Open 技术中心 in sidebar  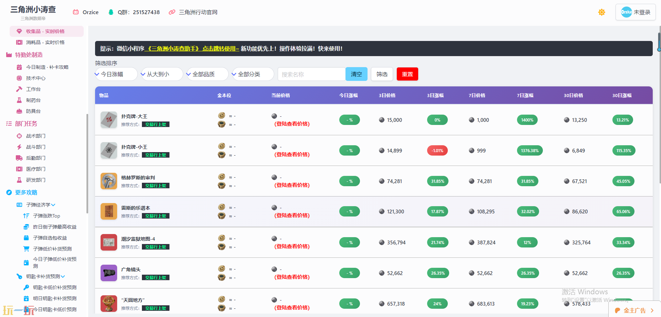tap(36, 78)
